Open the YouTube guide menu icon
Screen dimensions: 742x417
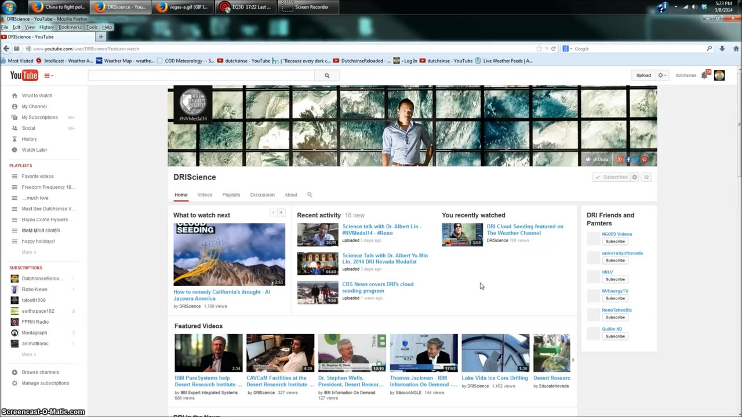tap(49, 75)
